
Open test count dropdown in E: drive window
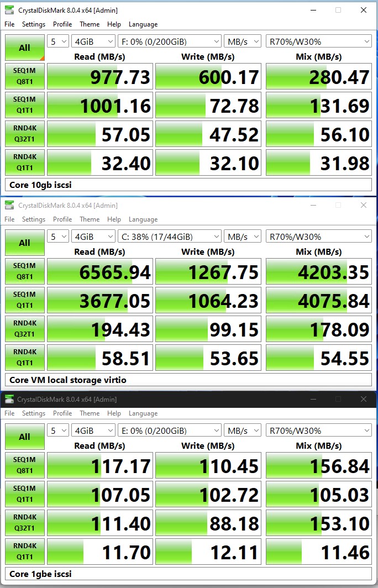[x=57, y=431]
